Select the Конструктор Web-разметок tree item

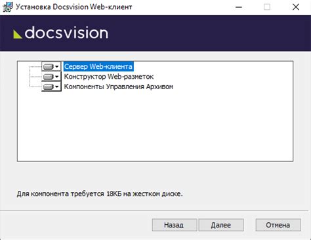tap(109, 77)
